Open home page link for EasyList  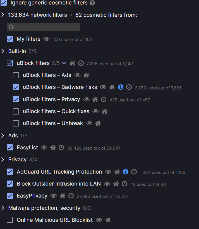pos(53,148)
